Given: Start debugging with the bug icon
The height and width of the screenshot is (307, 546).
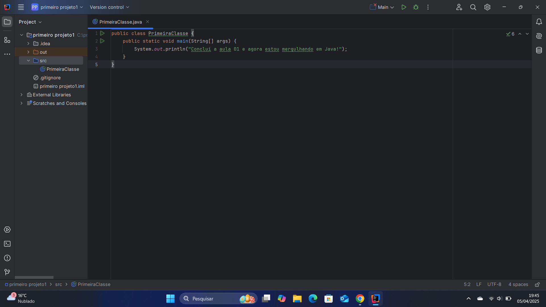Looking at the screenshot, I should point(416,7).
